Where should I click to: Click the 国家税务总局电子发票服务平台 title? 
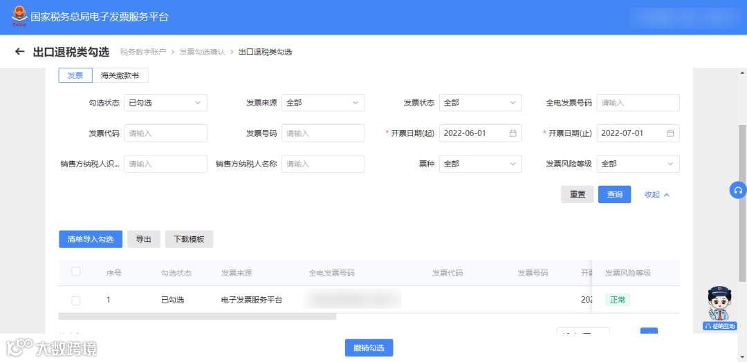(100, 17)
